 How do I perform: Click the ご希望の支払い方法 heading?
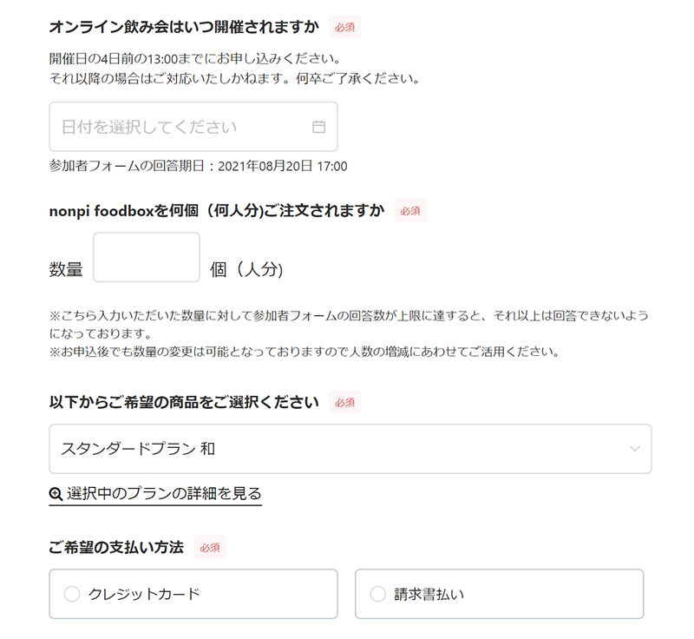pyautogui.click(x=116, y=547)
